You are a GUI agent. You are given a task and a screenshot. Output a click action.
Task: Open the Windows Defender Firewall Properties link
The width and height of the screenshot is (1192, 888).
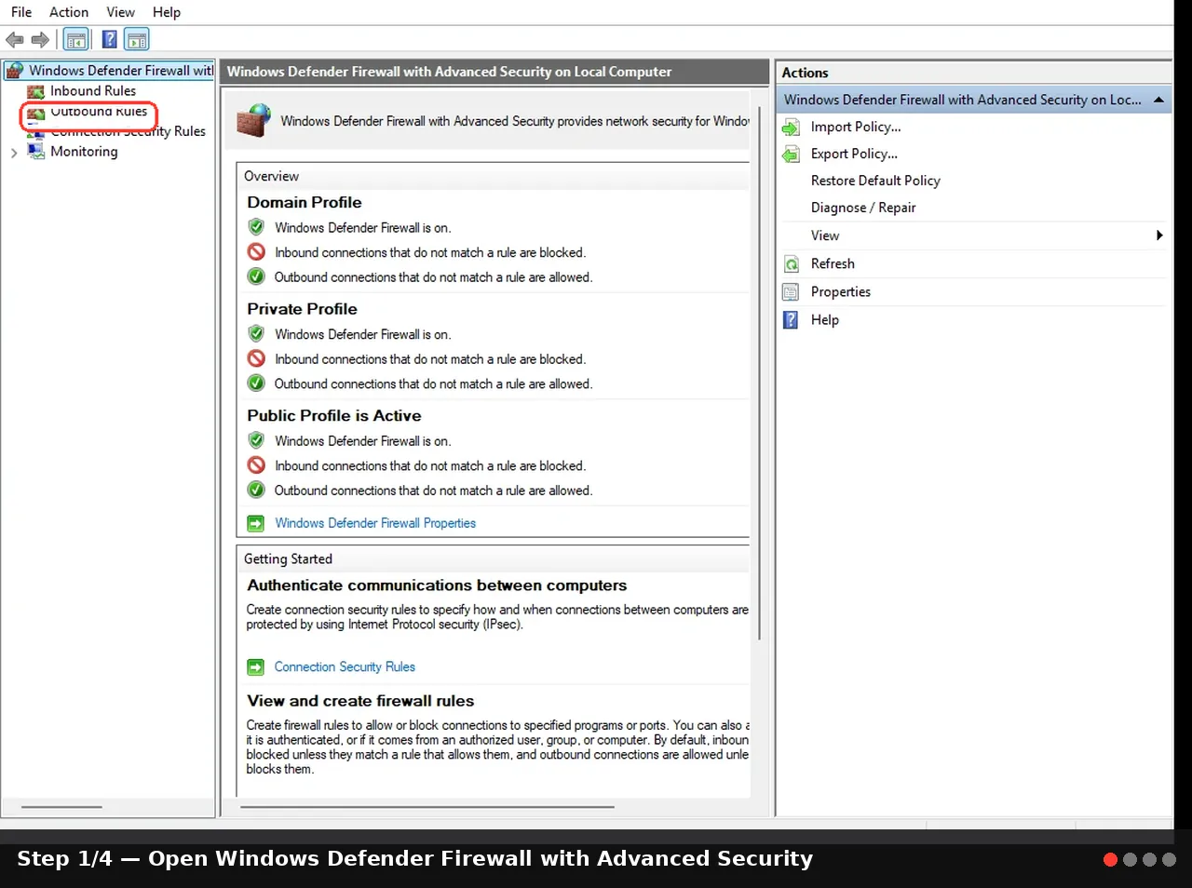coord(375,523)
